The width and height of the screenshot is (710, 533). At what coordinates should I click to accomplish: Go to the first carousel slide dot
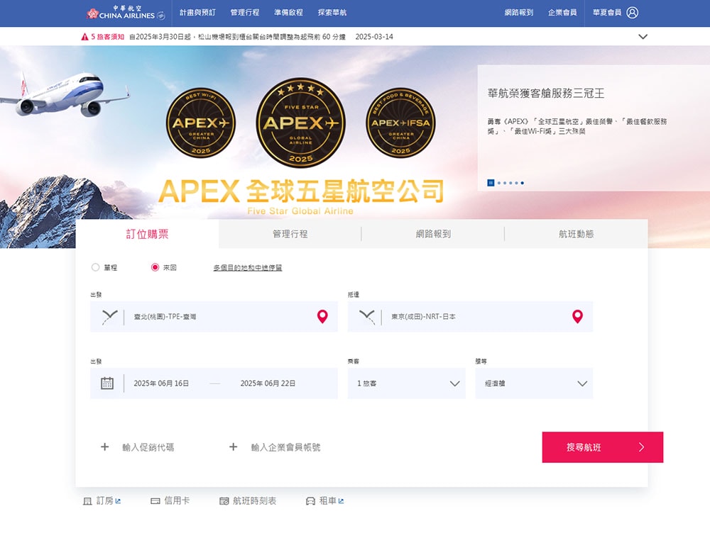[x=499, y=183]
